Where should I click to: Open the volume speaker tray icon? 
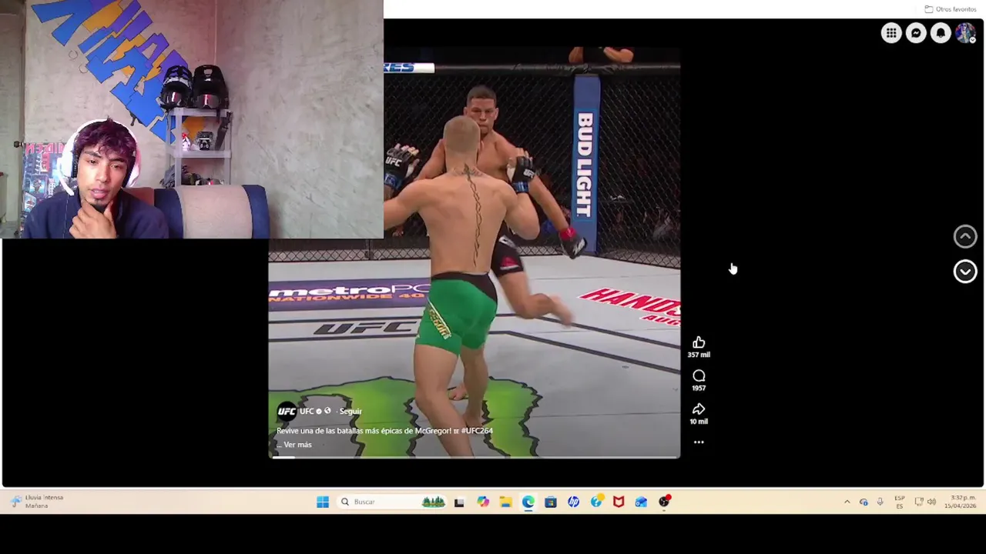pyautogui.click(x=931, y=502)
